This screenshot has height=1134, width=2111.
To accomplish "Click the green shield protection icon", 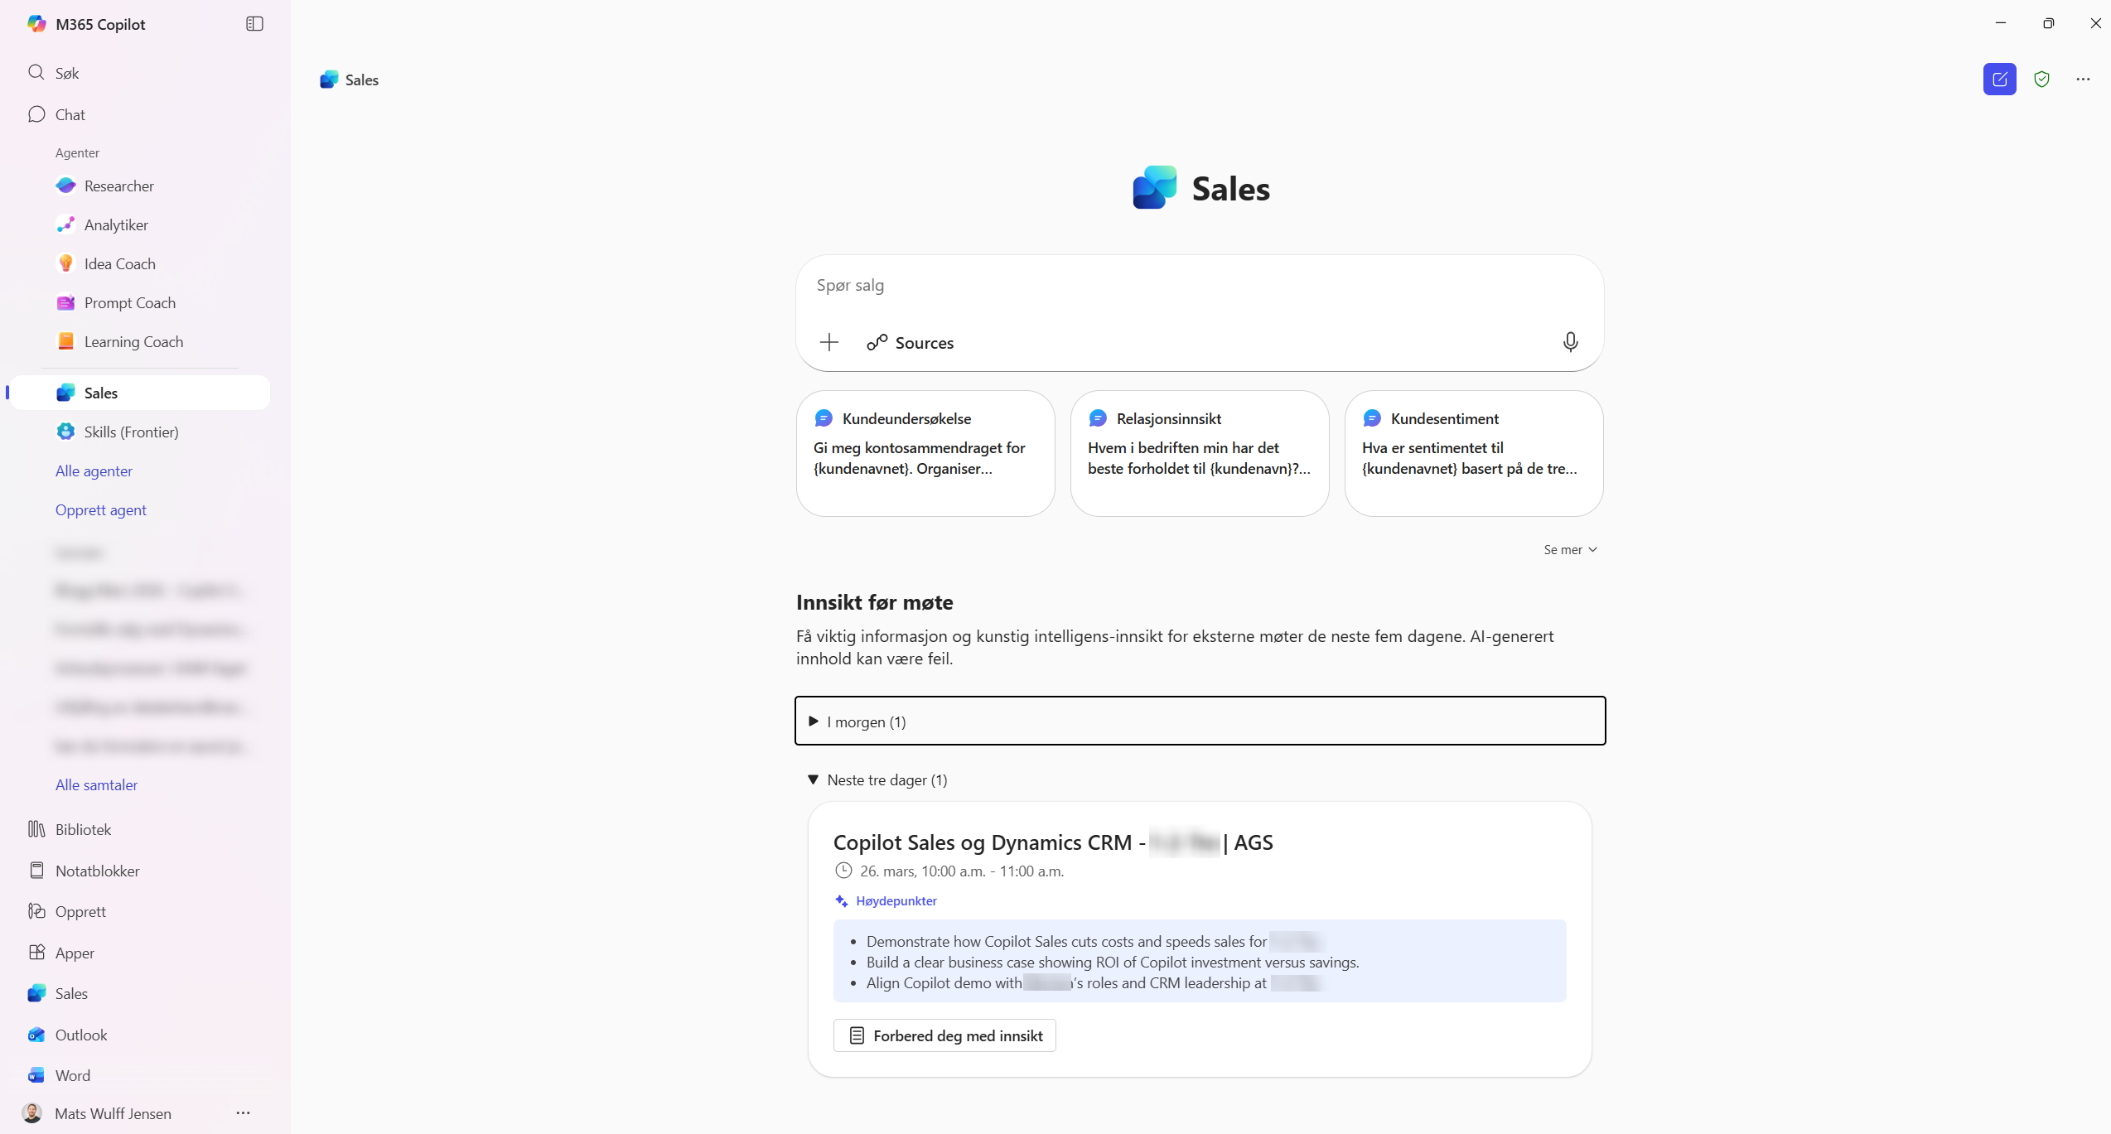I will [x=2041, y=80].
